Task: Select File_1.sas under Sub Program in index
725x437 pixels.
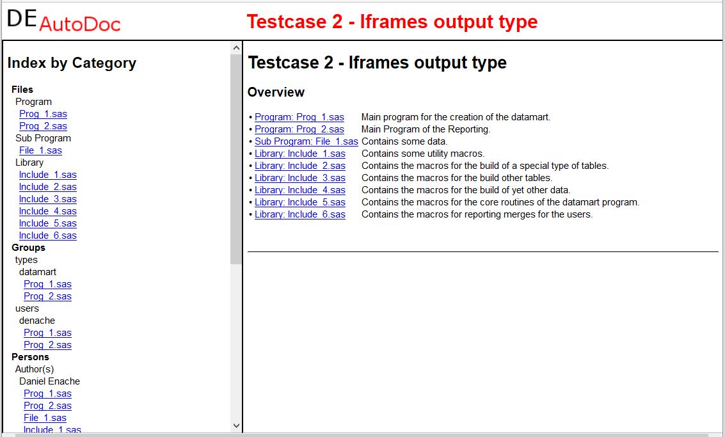Action: [x=40, y=150]
